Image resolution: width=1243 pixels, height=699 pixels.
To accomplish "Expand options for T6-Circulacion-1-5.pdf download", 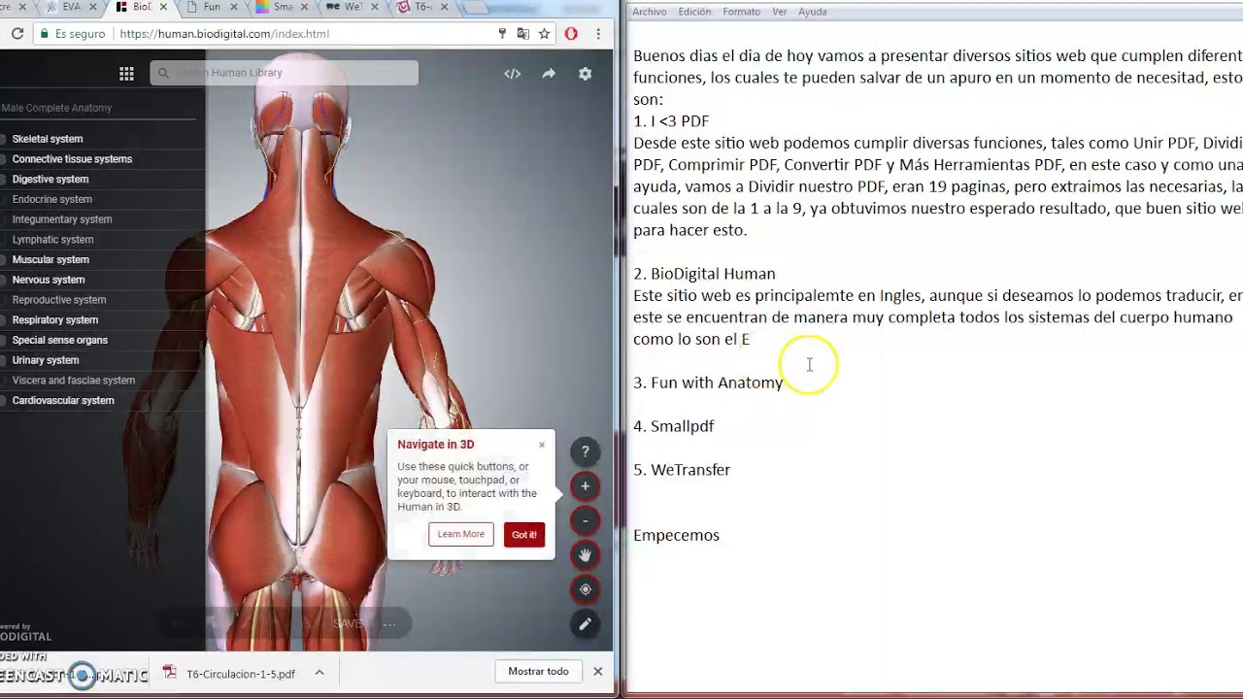I will 319,673.
